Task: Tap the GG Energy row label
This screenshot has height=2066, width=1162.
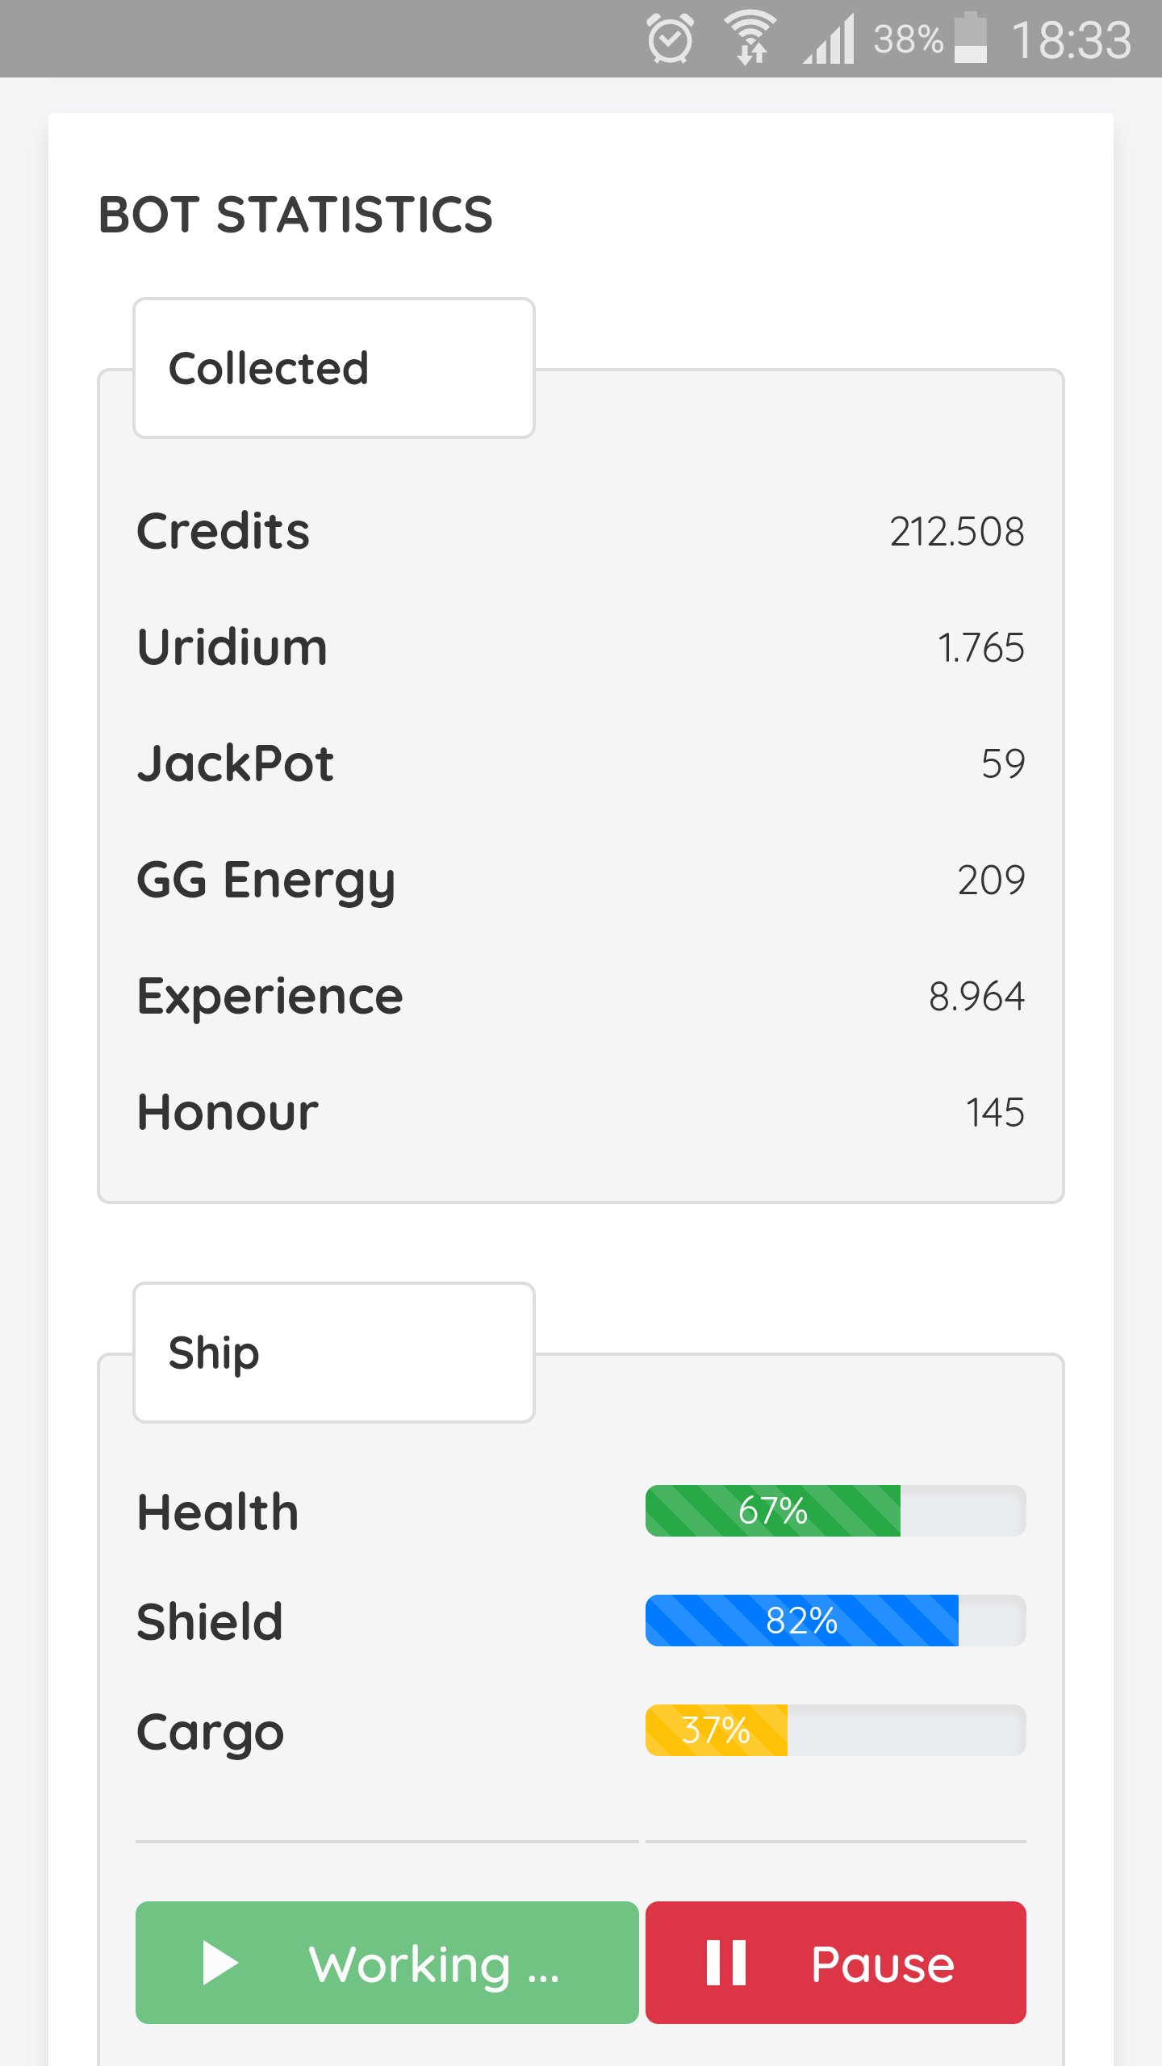Action: tap(266, 880)
